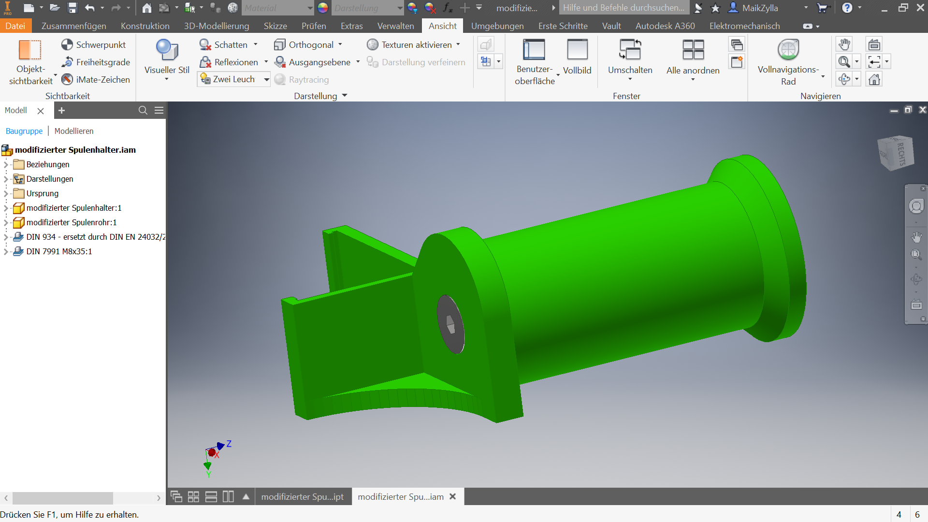This screenshot has height=522, width=928.
Task: Expand the Darstellungen node
Action: click(x=6, y=179)
